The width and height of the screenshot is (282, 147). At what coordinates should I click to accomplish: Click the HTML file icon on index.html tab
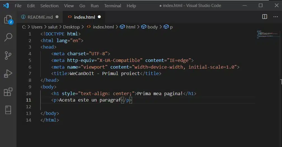[x=70, y=17]
